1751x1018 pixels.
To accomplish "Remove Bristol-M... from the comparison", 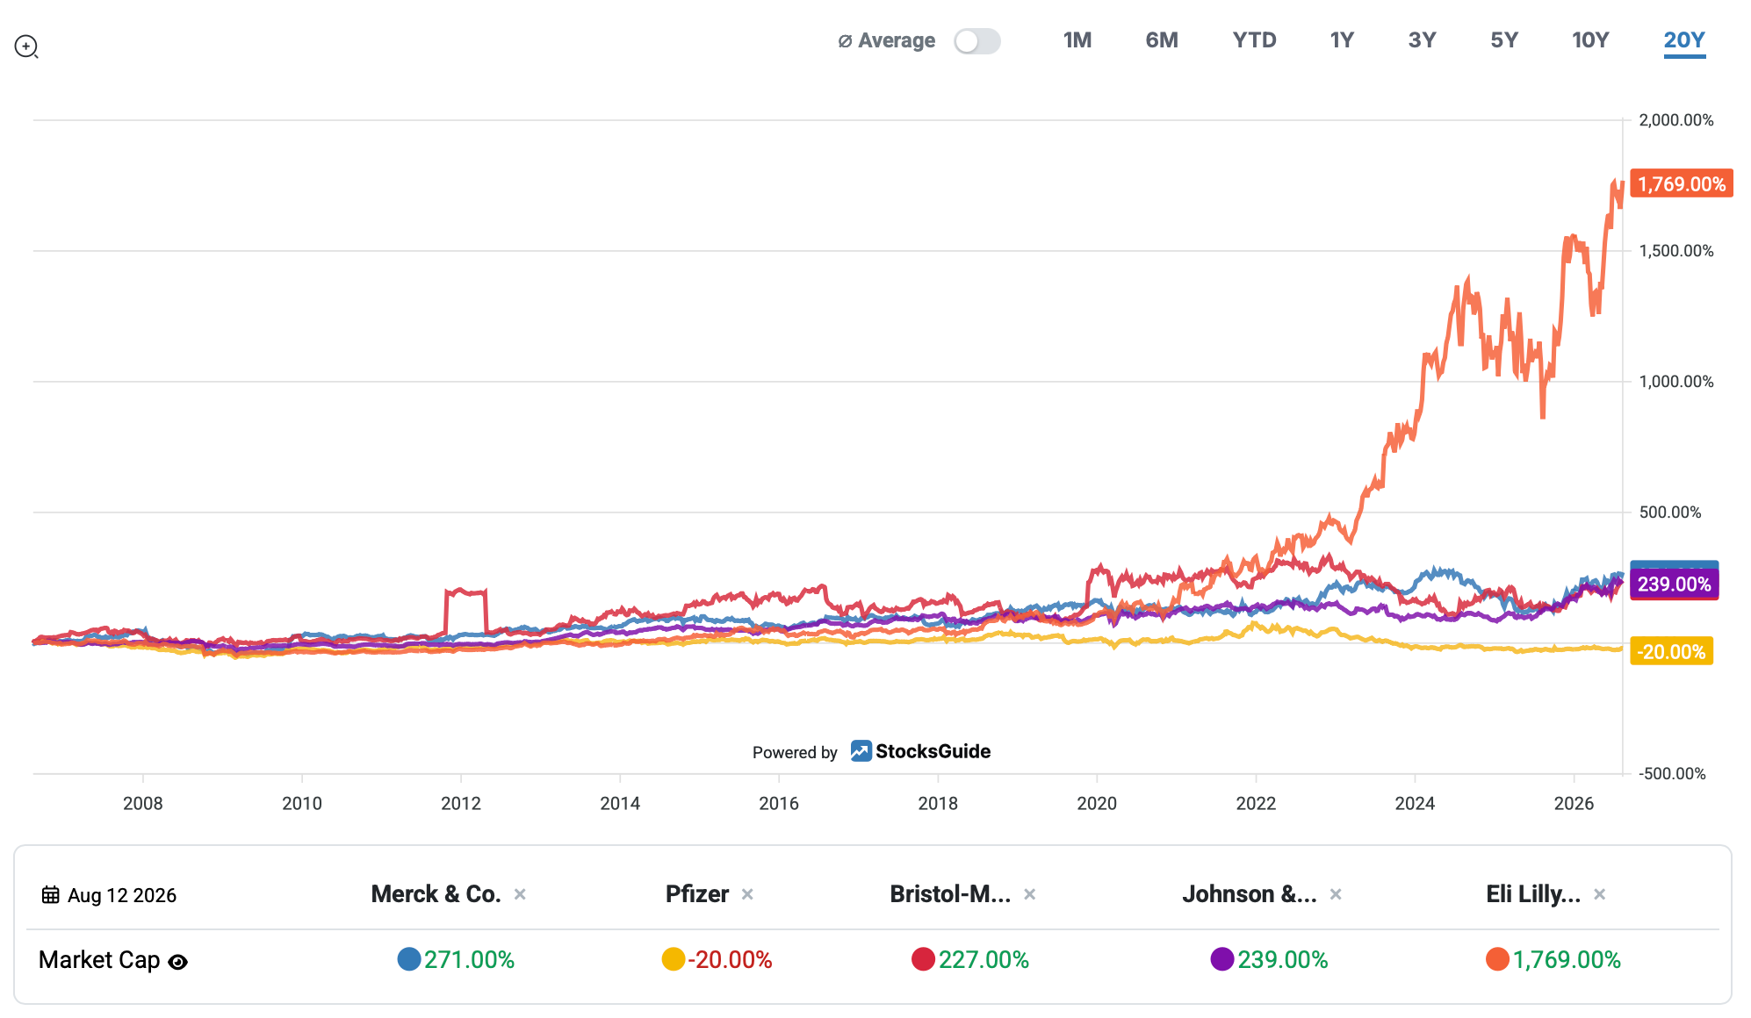I will click(1030, 894).
